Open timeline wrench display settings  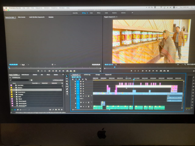[x=86, y=79]
